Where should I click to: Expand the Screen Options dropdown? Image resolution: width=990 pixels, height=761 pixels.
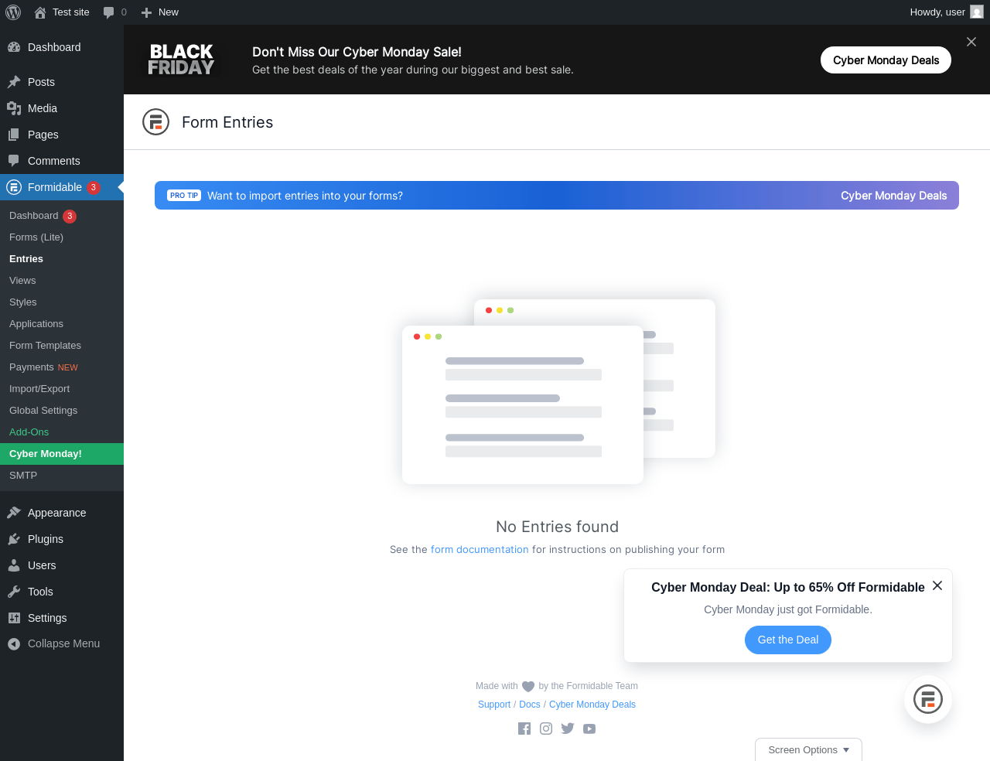(808, 749)
